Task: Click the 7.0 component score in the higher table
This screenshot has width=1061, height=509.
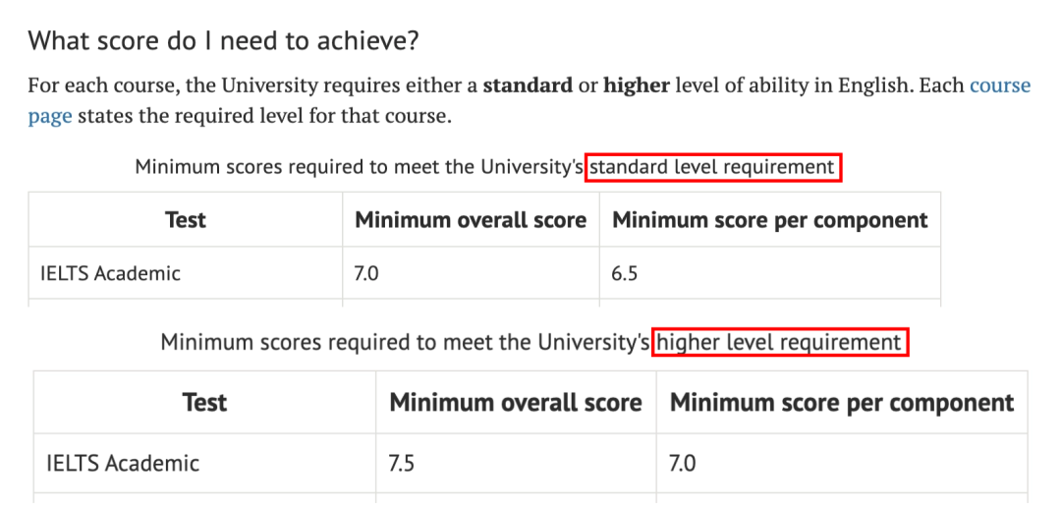Action: tap(682, 463)
